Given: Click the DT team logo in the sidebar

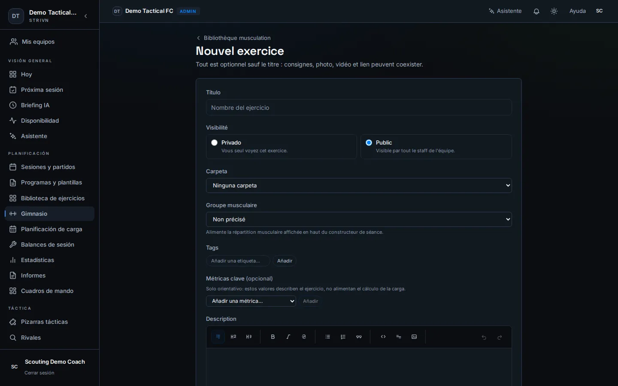Looking at the screenshot, I should coord(16,16).
